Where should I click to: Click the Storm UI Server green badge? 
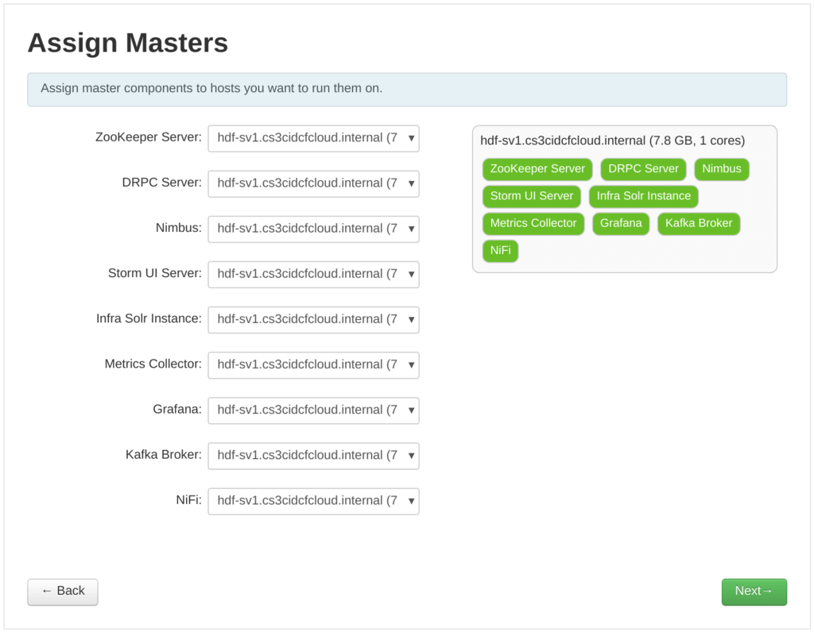[x=532, y=196]
